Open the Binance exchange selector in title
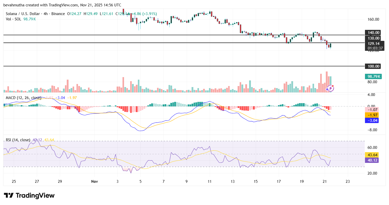This screenshot has width=389, height=205. point(59,14)
